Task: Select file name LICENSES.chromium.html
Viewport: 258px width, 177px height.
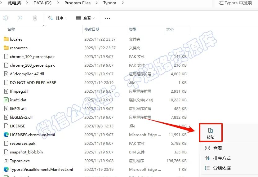Action: pyautogui.click(x=32, y=135)
